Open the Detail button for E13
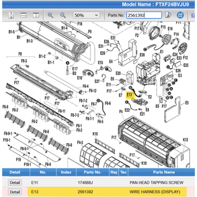The width and height of the screenshot is (197, 197). (15, 192)
